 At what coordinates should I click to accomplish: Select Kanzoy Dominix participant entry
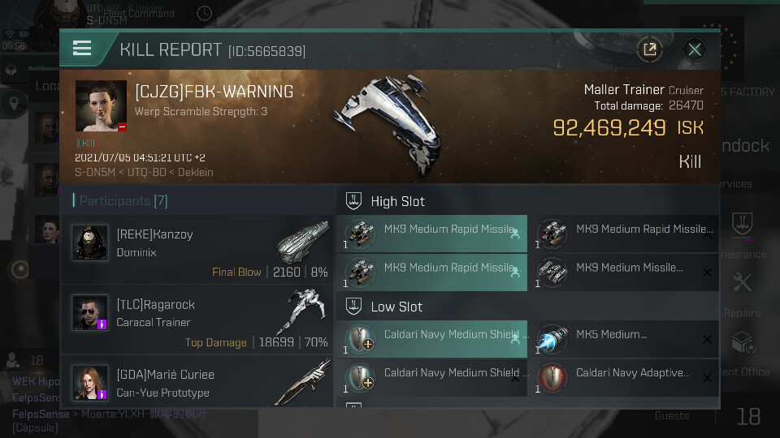(197, 250)
